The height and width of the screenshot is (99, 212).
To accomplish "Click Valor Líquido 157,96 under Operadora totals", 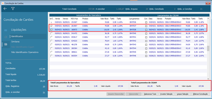I will pyautogui.click(x=120, y=86).
